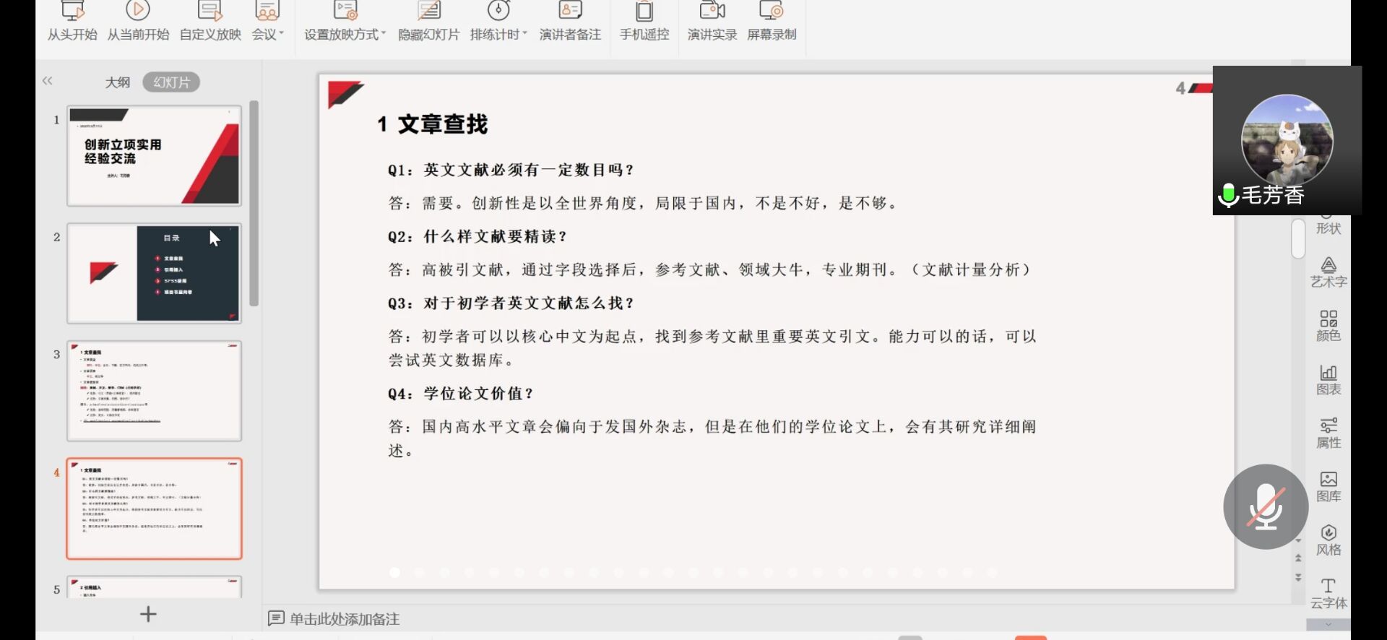Viewport: 1387px width, 640px height.
Task: Open the chart (图表) panel
Action: (1328, 380)
